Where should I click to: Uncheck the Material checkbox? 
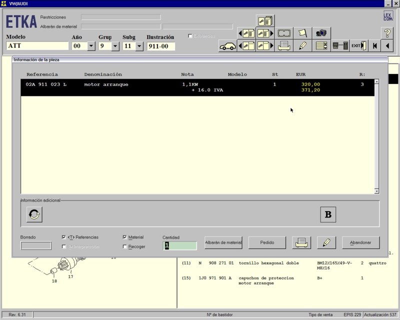pos(124,237)
